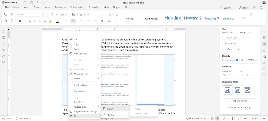Viewport: 268px width, 121px height.
Task: Click the Cut scissors icon in toolbar
Action: (x=12, y=14)
